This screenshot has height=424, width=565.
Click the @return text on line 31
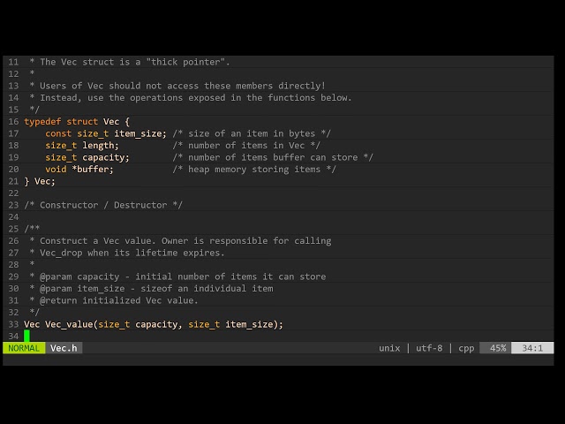pos(58,300)
